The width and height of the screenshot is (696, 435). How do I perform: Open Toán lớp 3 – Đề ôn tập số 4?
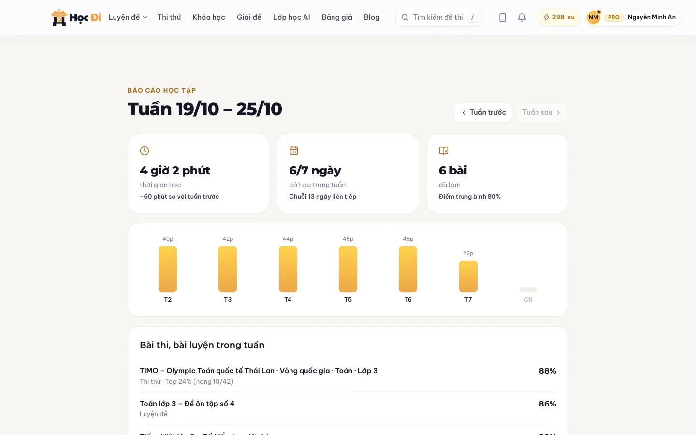[x=348, y=408]
